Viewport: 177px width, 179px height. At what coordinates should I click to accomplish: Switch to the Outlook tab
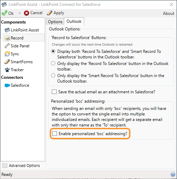(74, 21)
